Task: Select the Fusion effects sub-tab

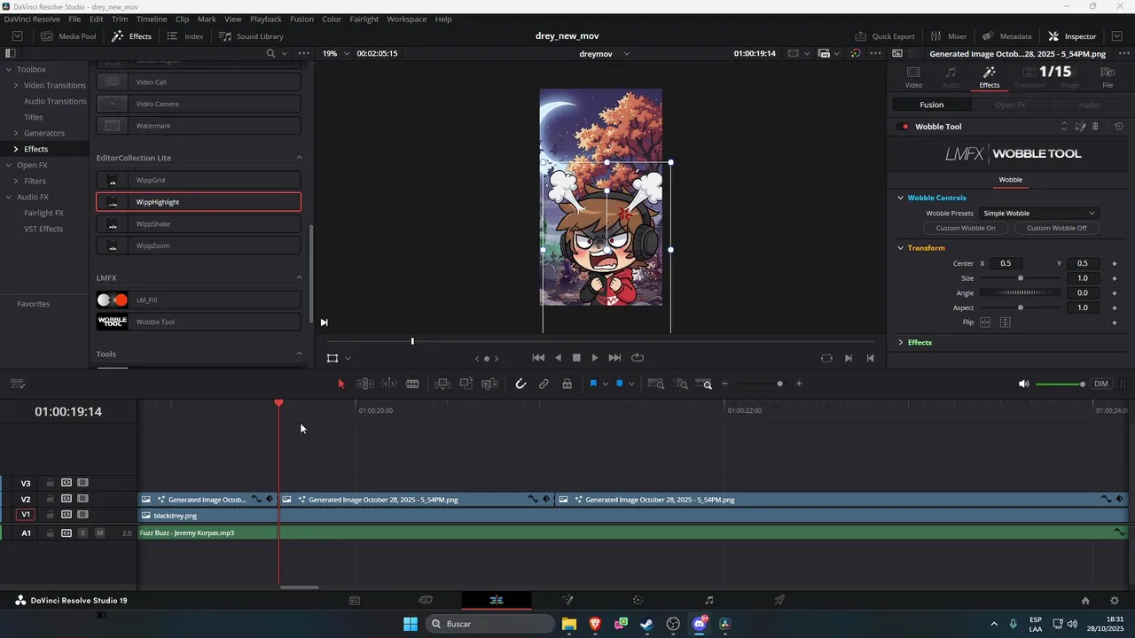Action: tap(931, 105)
